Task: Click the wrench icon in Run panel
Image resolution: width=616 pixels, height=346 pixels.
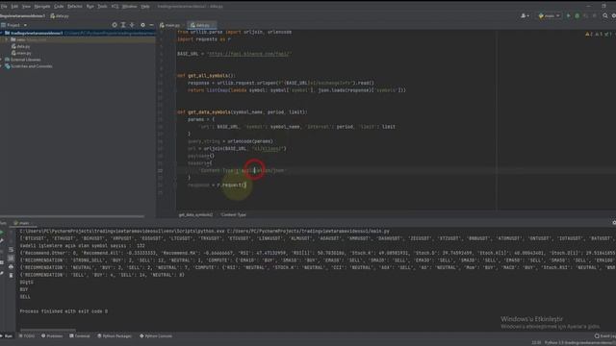Action: (x=2, y=240)
